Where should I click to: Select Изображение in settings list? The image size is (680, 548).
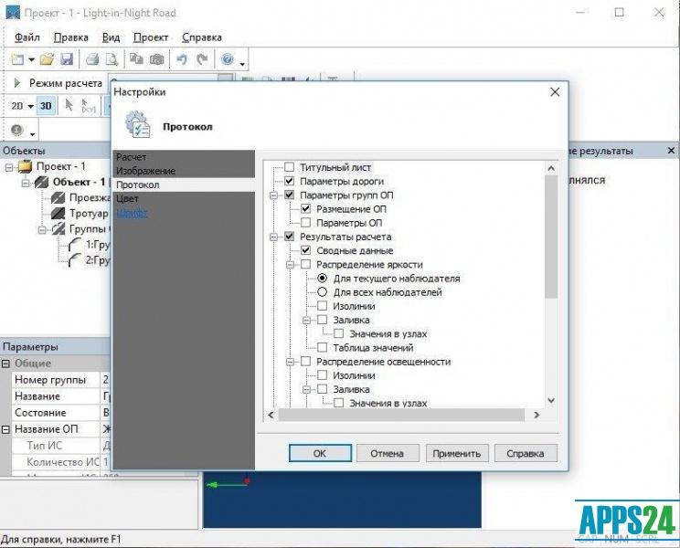pyautogui.click(x=145, y=171)
